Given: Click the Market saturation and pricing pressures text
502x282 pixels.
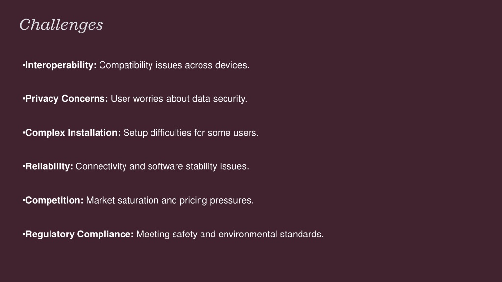Looking at the screenshot, I should pyautogui.click(x=170, y=200).
